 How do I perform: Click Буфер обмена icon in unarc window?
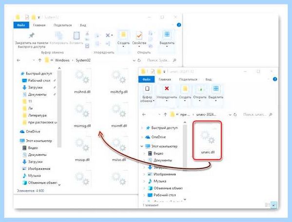click(147, 89)
